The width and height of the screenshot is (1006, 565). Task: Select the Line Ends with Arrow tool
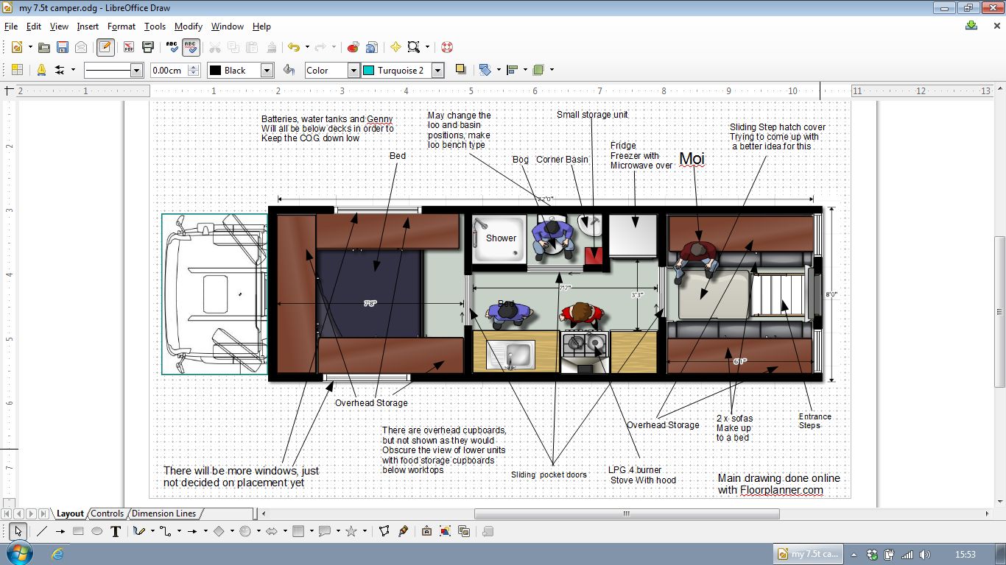click(60, 531)
